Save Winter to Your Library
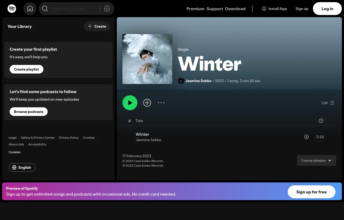 [147, 103]
